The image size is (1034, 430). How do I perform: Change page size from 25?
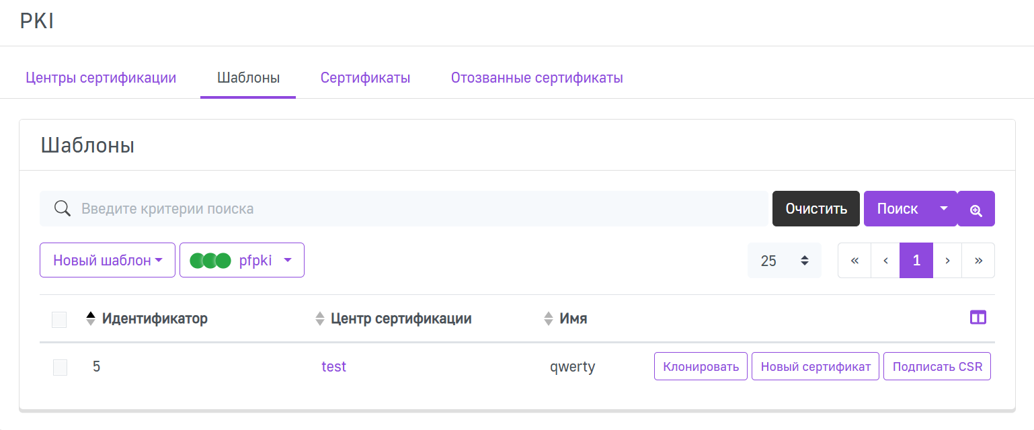point(784,261)
